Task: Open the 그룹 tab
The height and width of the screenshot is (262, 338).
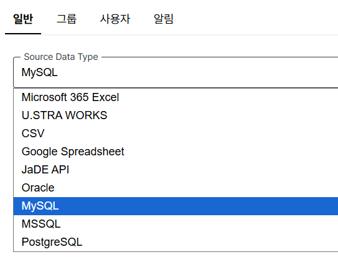Action: [x=67, y=19]
